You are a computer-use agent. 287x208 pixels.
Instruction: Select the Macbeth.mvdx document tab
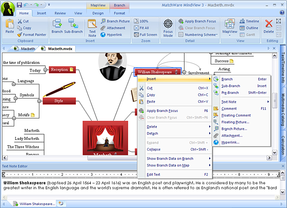[57, 49]
